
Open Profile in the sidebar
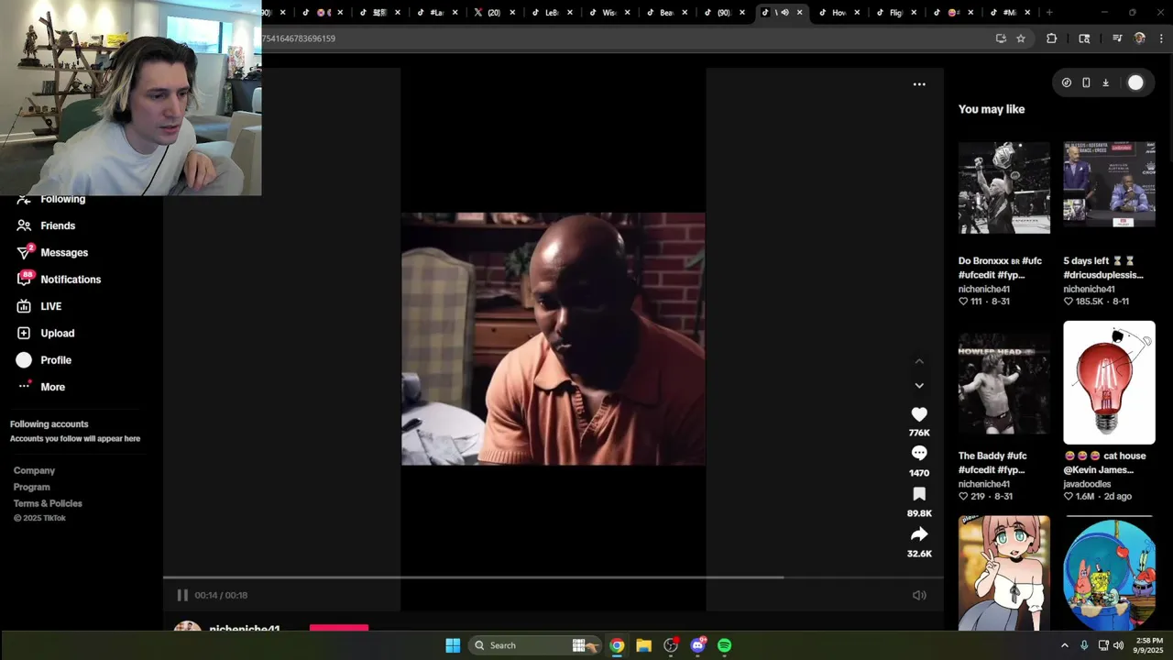tap(44, 360)
